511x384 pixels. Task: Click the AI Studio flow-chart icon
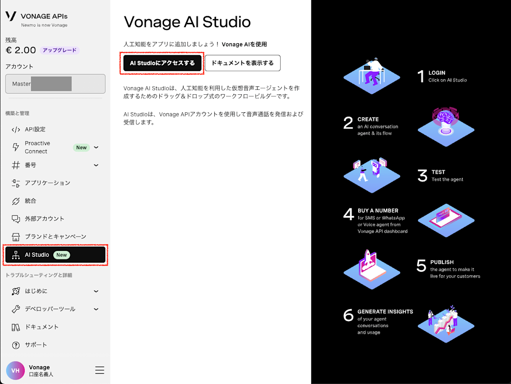tap(16, 255)
